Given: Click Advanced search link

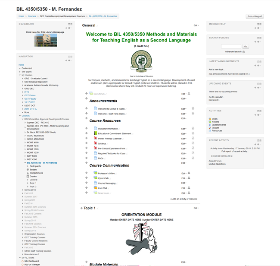Looking at the screenshot, I should pos(233,52).
